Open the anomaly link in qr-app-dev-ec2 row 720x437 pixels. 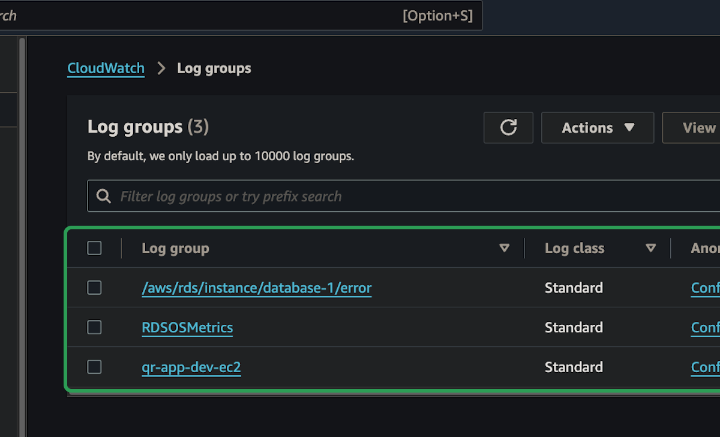(x=706, y=367)
